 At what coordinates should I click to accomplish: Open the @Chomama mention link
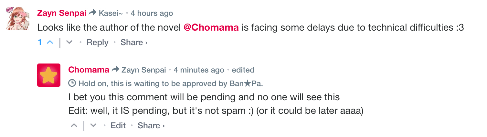pos(211,28)
